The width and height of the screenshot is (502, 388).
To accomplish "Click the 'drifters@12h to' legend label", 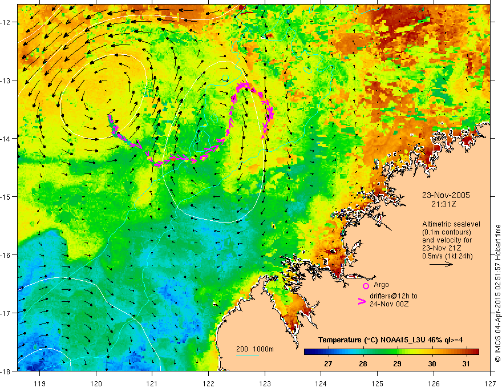I will click(394, 296).
